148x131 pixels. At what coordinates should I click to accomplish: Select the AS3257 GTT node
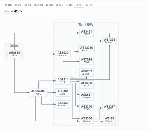[x=109, y=108]
